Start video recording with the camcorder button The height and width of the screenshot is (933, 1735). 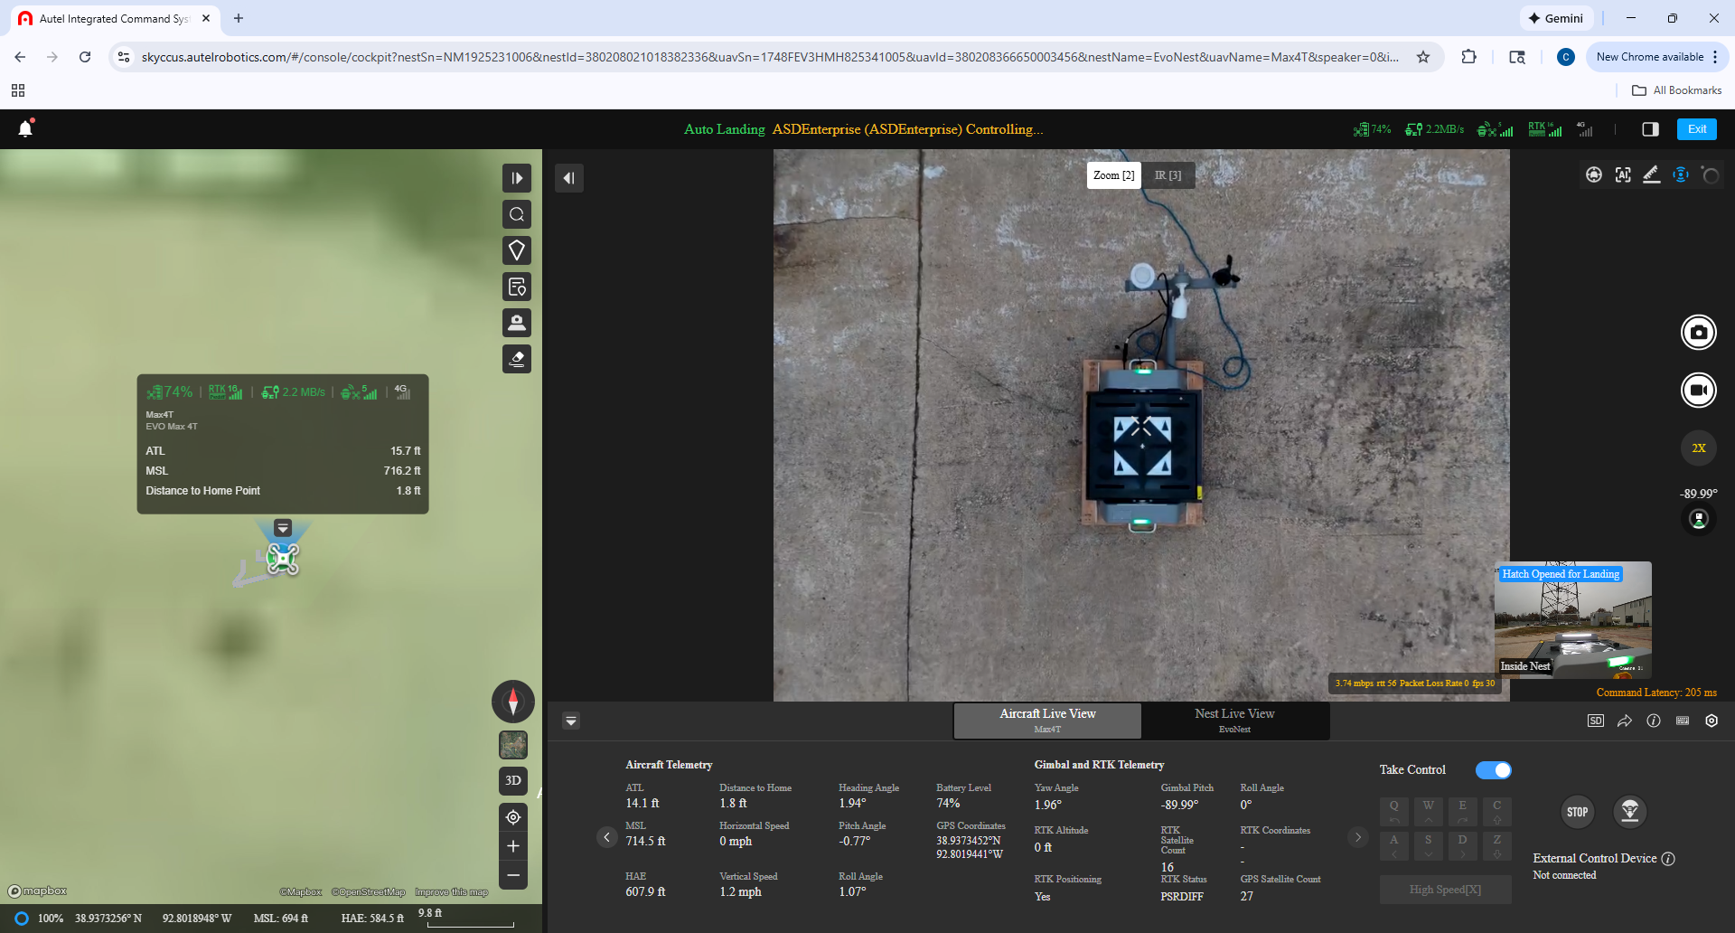tap(1698, 391)
